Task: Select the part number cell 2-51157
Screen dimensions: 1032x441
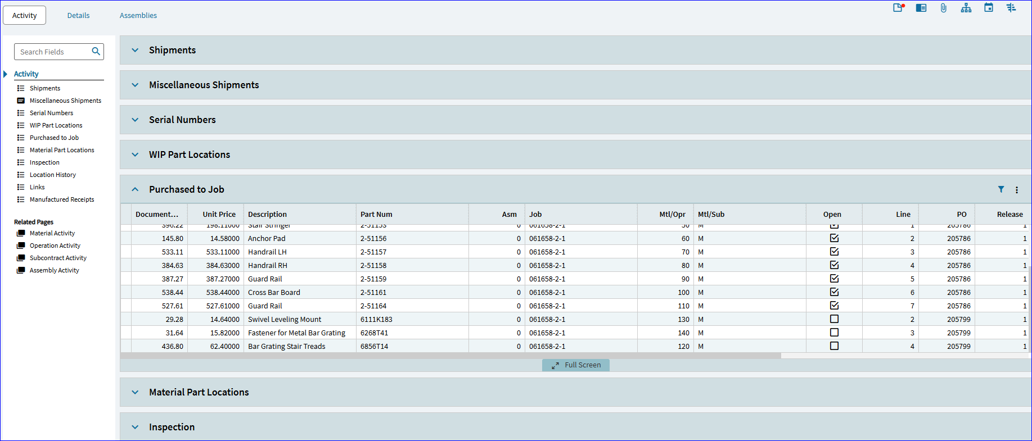Action: click(412, 252)
